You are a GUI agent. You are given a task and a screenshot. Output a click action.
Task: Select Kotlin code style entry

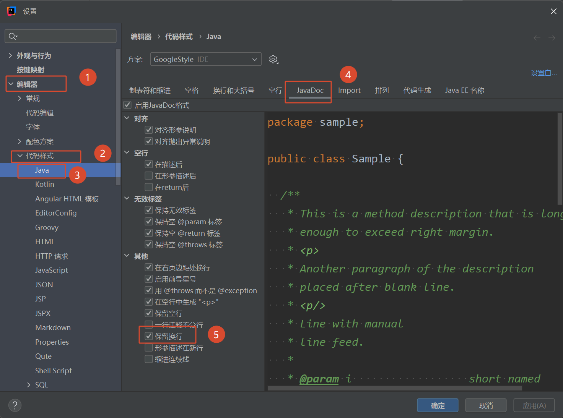(x=45, y=185)
